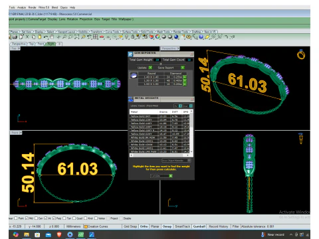
Task: Switch to the Right viewport tab
Action: coord(51,44)
